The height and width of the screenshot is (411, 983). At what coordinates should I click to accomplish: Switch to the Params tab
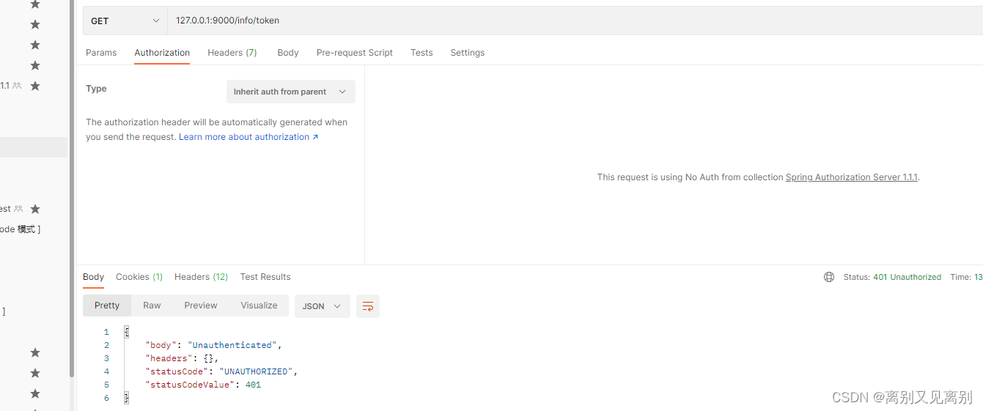101,53
